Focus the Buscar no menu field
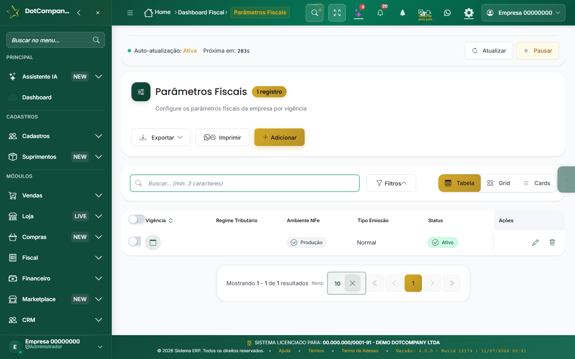575x359 pixels. coord(56,40)
